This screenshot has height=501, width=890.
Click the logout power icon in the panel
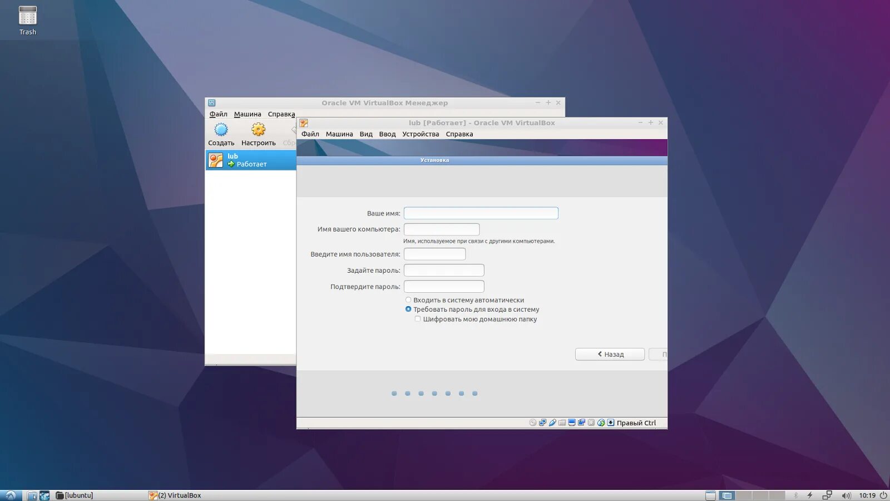(x=883, y=495)
